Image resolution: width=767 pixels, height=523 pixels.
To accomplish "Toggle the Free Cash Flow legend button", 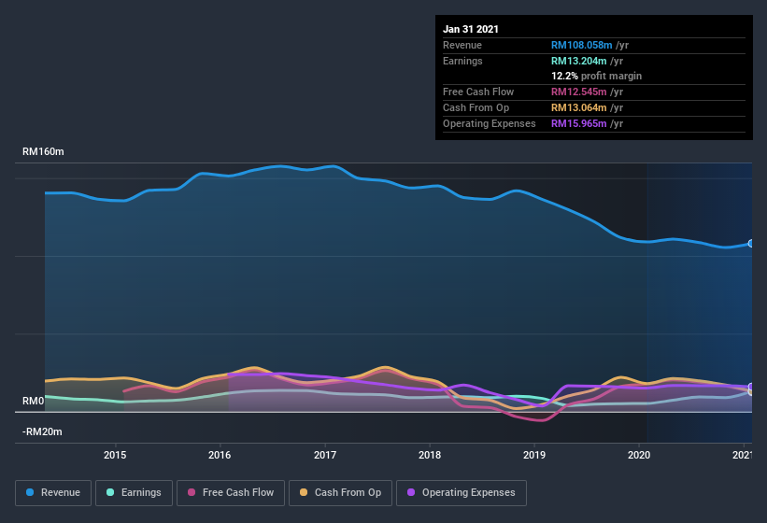I will click(x=231, y=493).
